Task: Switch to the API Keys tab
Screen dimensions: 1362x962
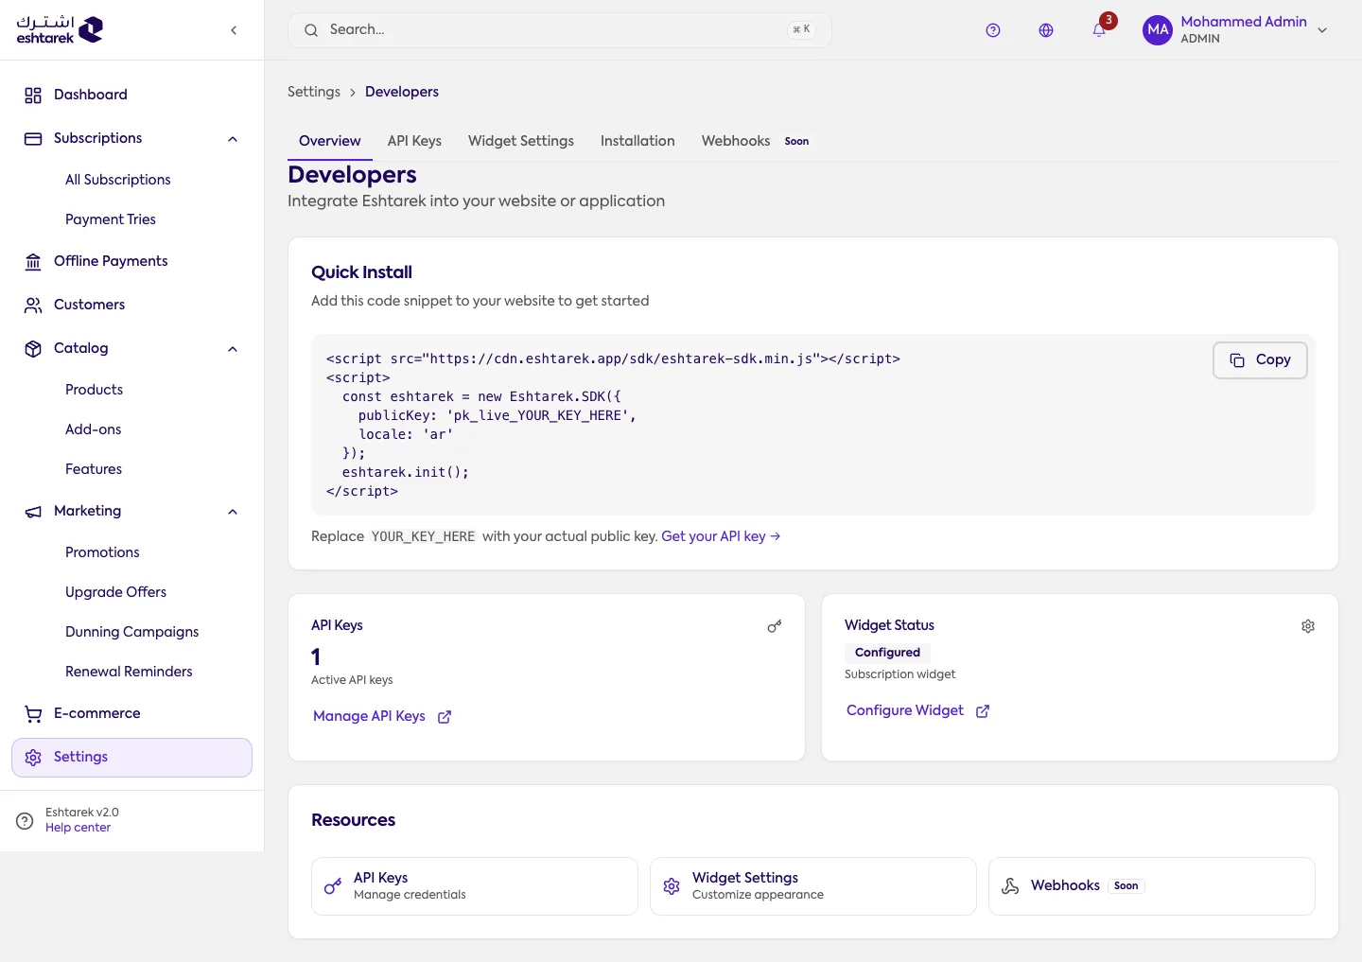Action: [414, 141]
